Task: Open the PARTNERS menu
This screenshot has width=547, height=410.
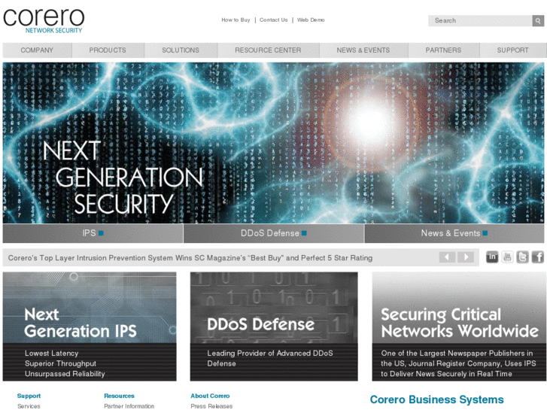Action: click(x=443, y=50)
